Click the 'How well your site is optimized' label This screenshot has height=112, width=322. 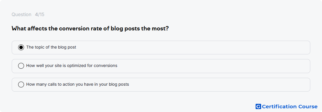click(72, 66)
